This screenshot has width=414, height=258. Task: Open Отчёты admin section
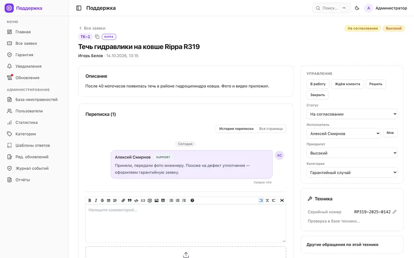[x=34, y=180]
